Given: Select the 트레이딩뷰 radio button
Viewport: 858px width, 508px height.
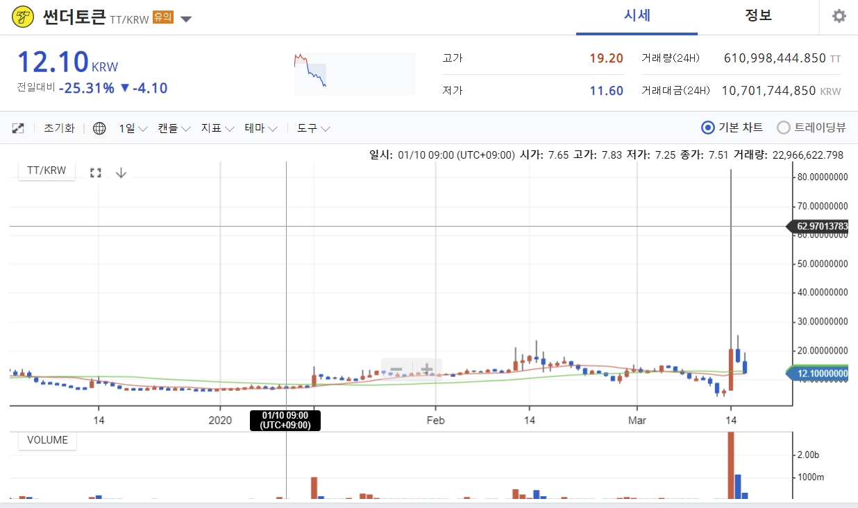Looking at the screenshot, I should 784,128.
